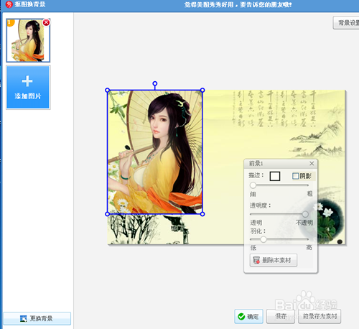Click the 保存 save button

tap(281, 316)
